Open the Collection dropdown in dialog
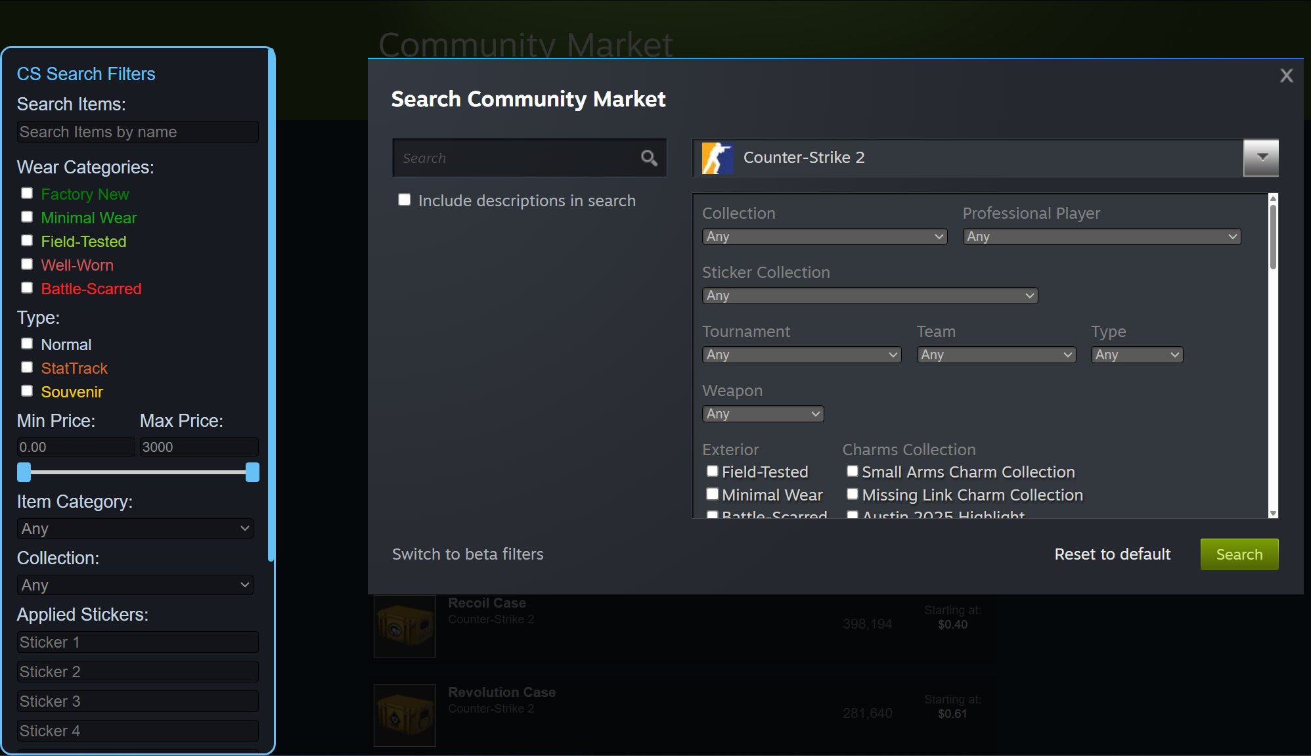Image resolution: width=1311 pixels, height=756 pixels. click(x=824, y=236)
